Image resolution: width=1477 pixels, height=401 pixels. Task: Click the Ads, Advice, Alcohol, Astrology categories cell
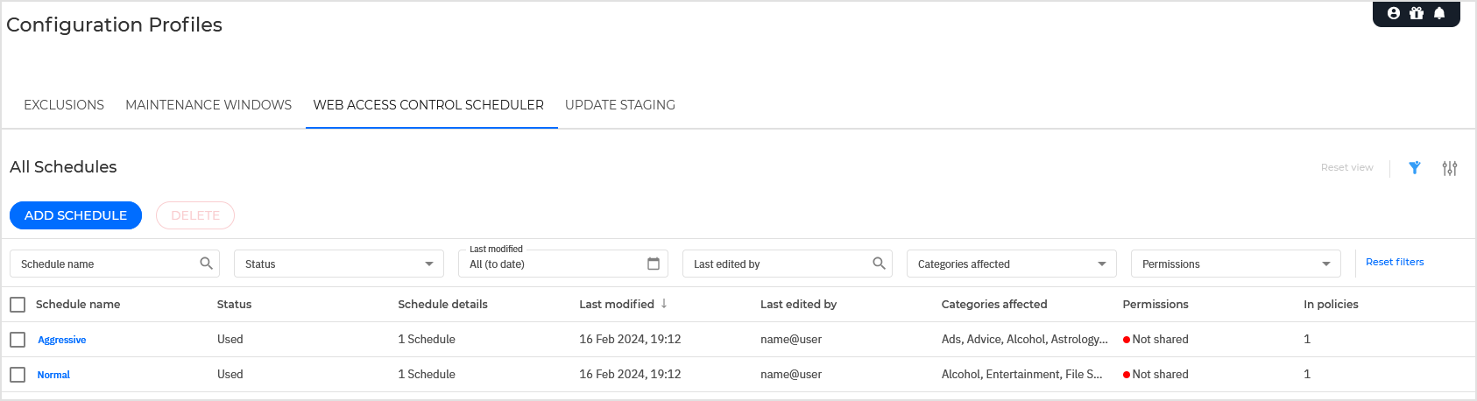(x=1025, y=339)
